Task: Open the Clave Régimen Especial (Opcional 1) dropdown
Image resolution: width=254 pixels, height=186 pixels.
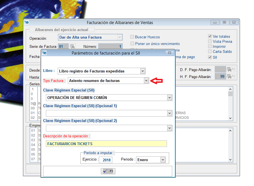Action: tap(169, 113)
